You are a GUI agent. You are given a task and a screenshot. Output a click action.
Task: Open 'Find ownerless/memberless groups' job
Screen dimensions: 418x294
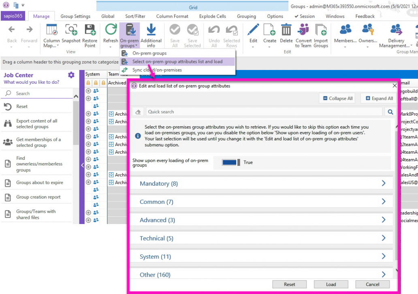tap(37, 164)
